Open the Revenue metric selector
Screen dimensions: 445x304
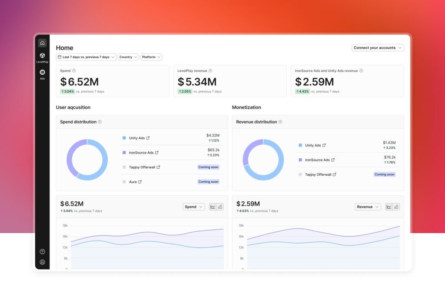[x=368, y=207]
